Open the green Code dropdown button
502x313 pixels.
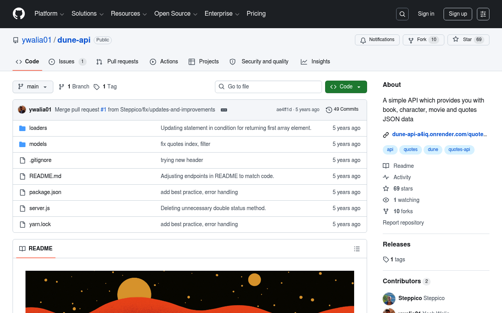[346, 87]
